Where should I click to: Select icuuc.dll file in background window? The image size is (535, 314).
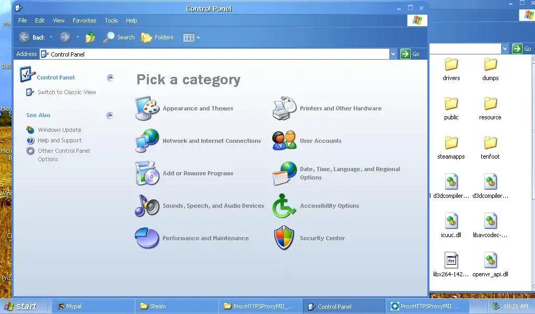click(451, 226)
